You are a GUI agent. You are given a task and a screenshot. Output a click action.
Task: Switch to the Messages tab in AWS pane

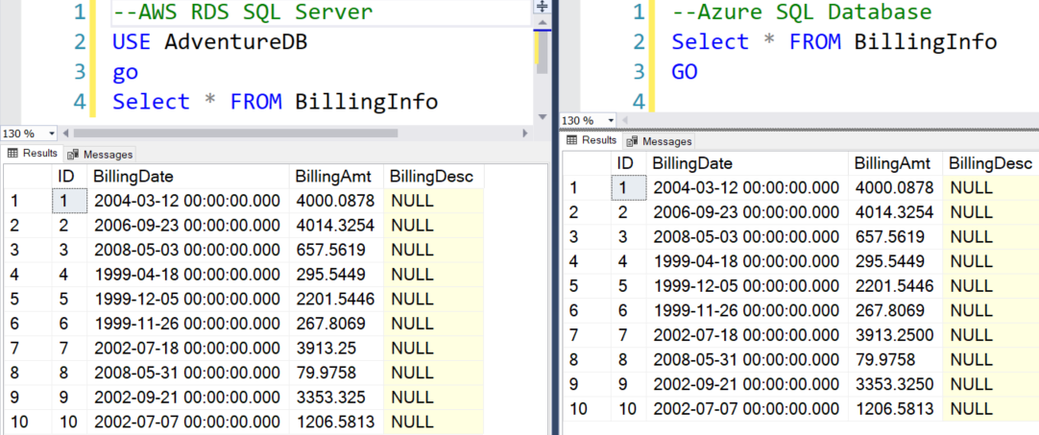coord(100,155)
